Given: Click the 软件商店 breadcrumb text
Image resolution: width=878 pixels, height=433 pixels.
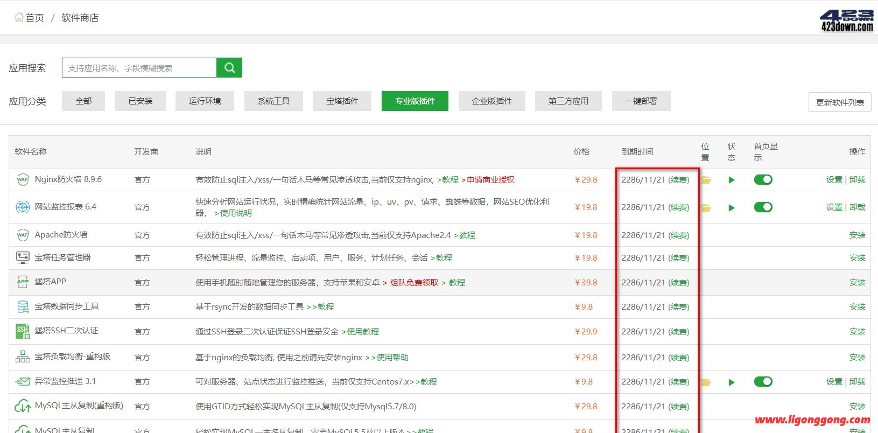Looking at the screenshot, I should click(80, 18).
